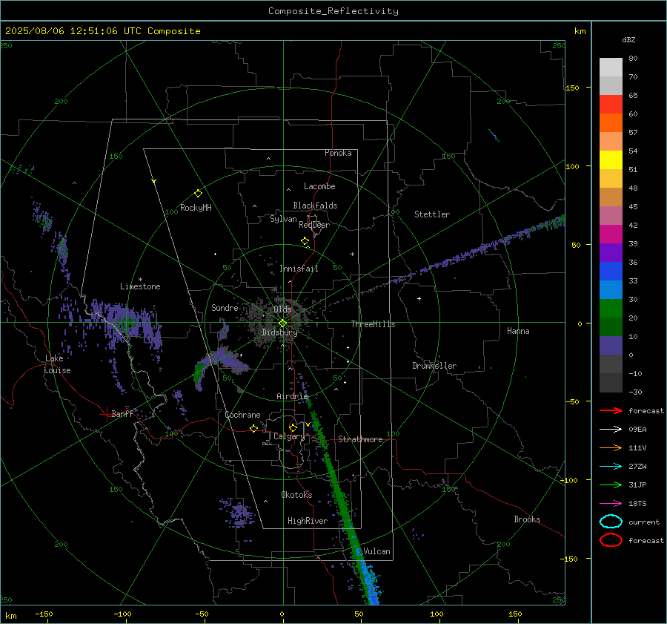Click the RockyMH label
The height and width of the screenshot is (624, 667).
pyautogui.click(x=196, y=208)
